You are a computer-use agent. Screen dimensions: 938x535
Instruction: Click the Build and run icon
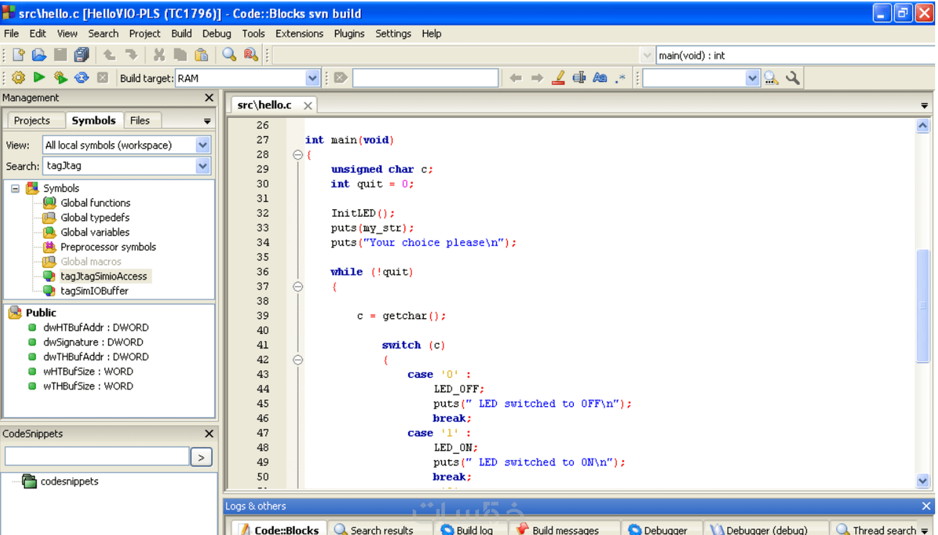[x=60, y=78]
